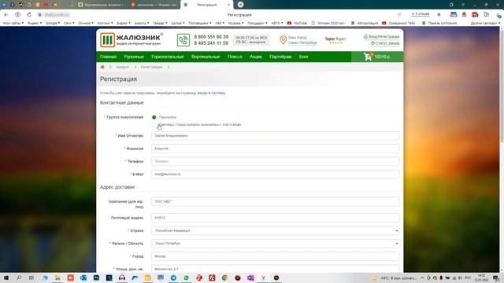Open Windows taskbar search
The height and width of the screenshot is (283, 504).
coord(19,277)
